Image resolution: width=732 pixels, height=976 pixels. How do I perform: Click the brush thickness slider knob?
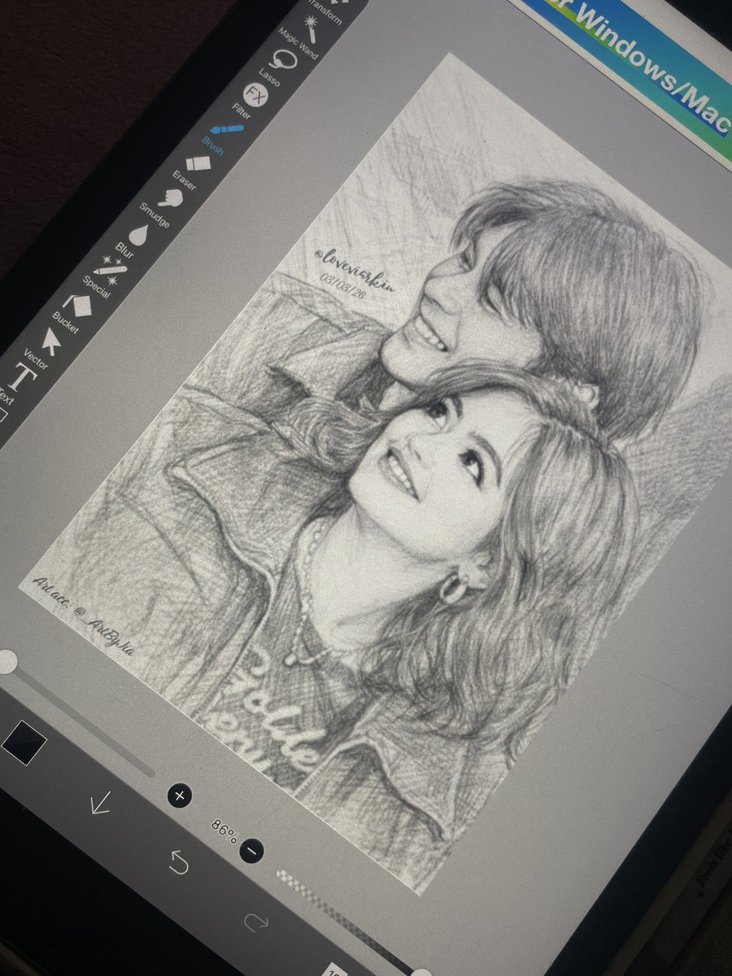(x=7, y=661)
